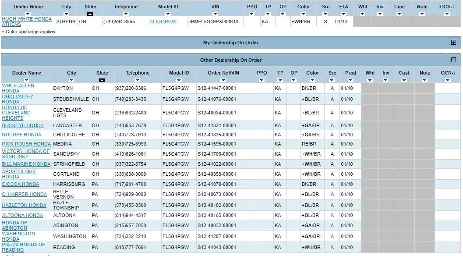Select STEUBENVILLE city cell
The width and height of the screenshot is (463, 256).
pos(71,99)
